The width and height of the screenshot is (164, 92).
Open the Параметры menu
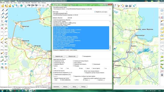(34, 3)
